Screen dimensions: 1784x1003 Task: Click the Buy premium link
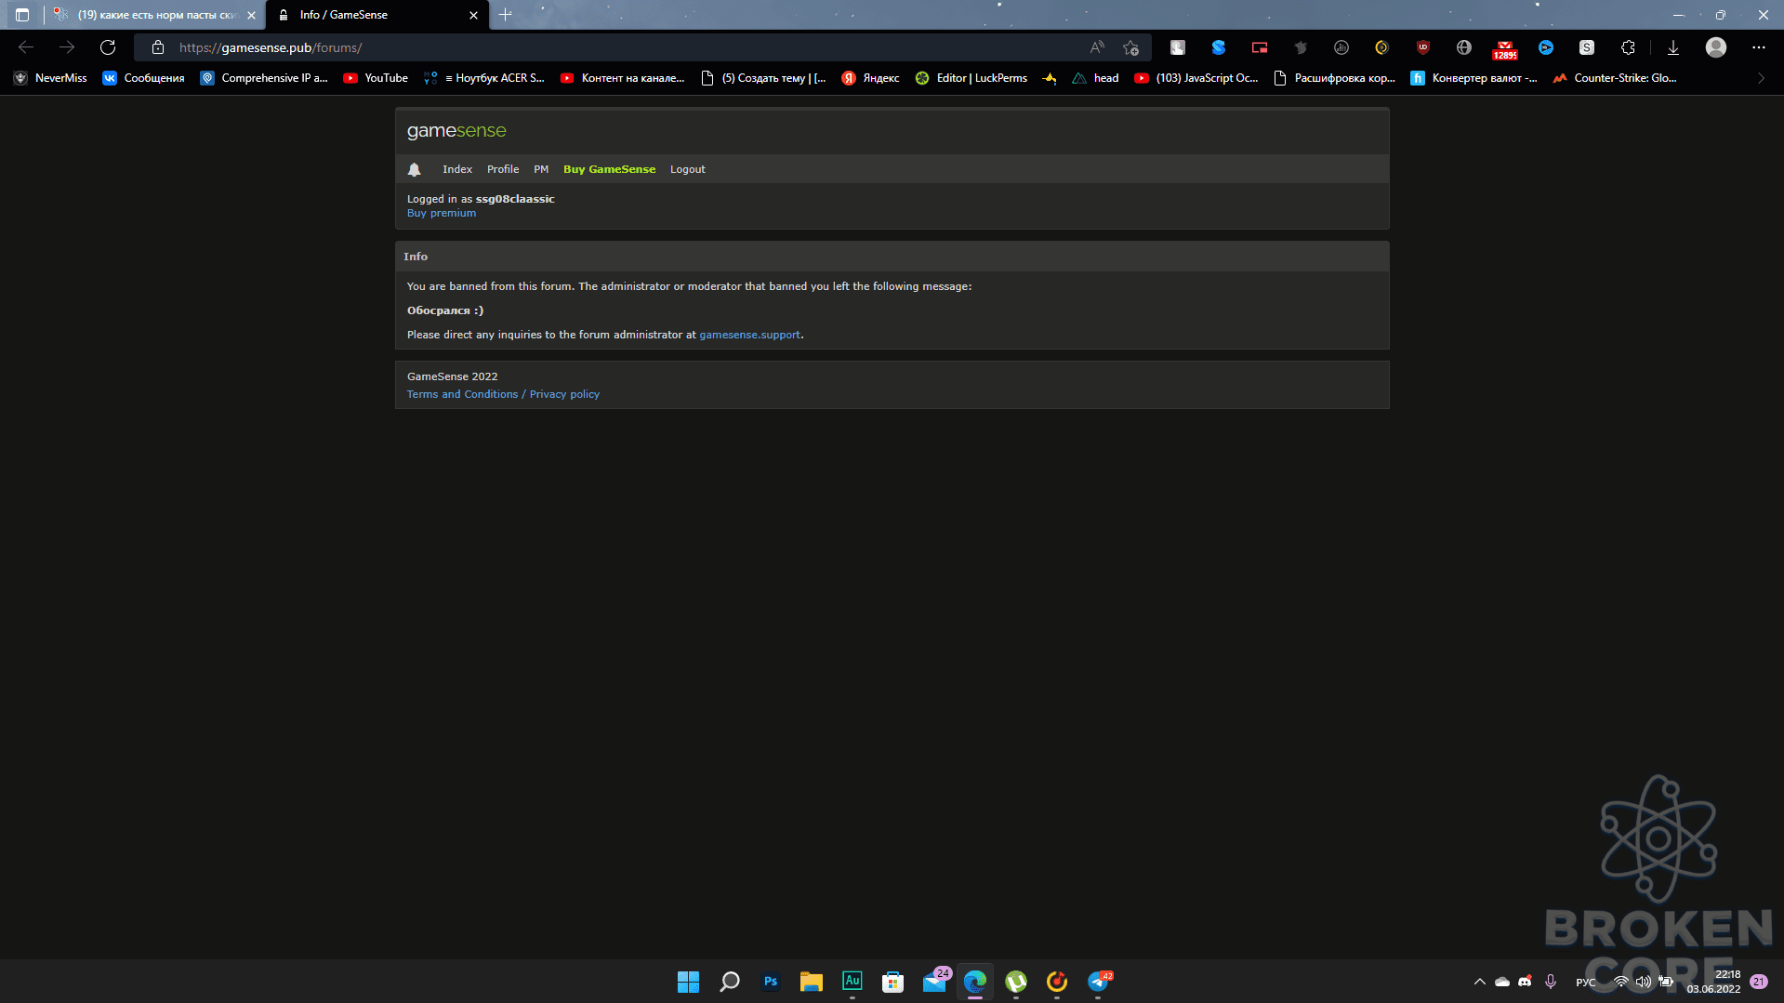pos(442,213)
